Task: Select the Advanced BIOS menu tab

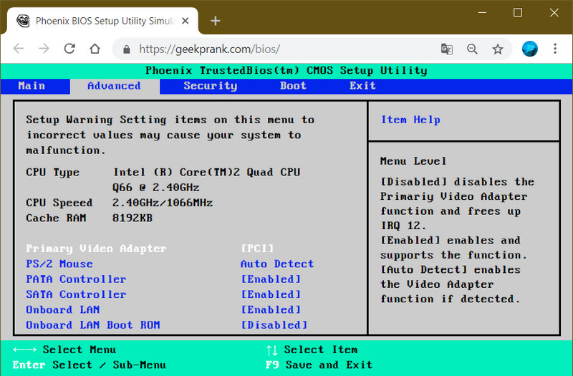Action: point(114,86)
